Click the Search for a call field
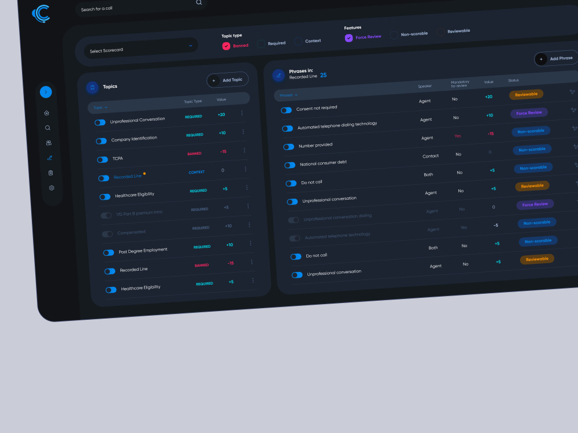The image size is (578, 433). pos(141,6)
